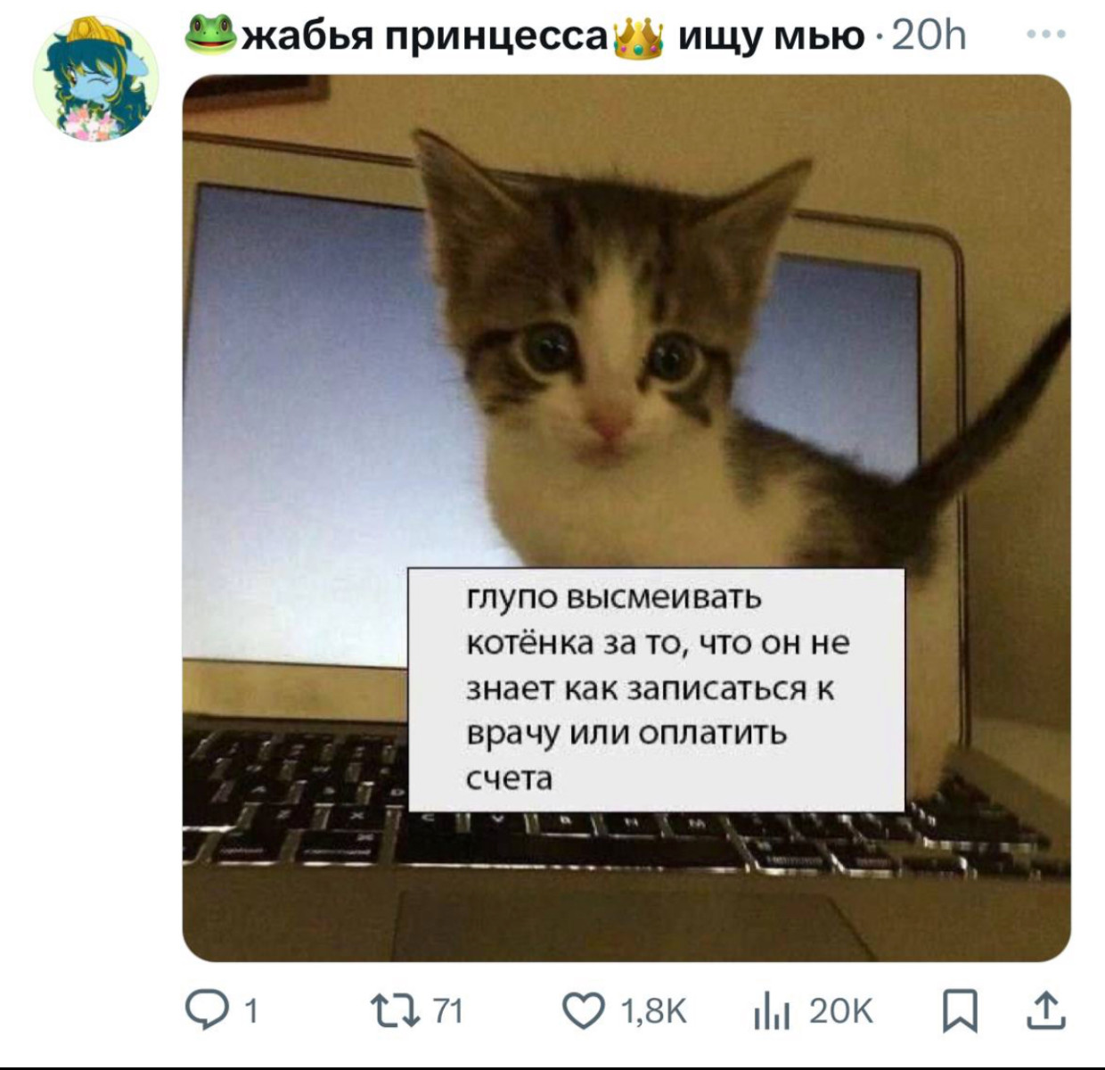Click the repost arrows icon
This screenshot has height=1070, width=1105.
point(399,1011)
